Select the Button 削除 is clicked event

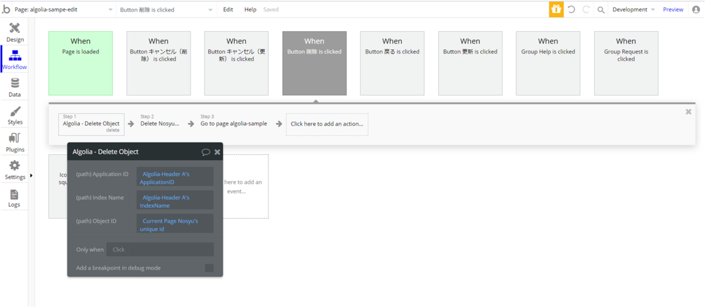click(x=314, y=63)
